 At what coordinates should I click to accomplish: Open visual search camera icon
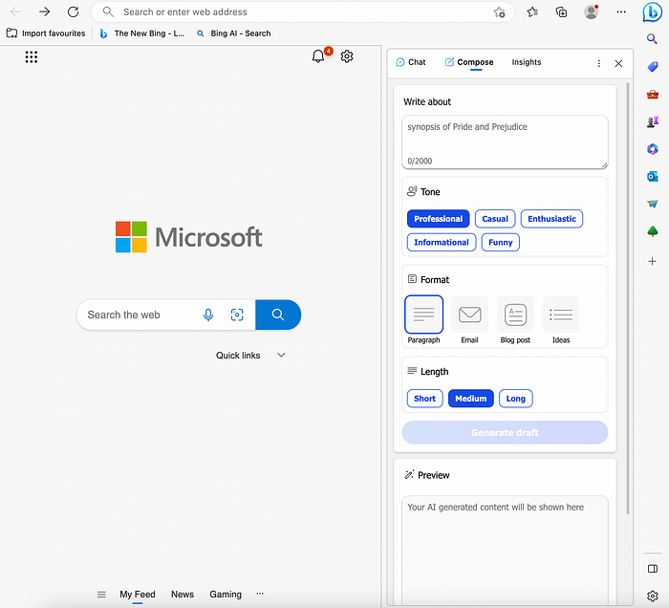pyautogui.click(x=237, y=315)
